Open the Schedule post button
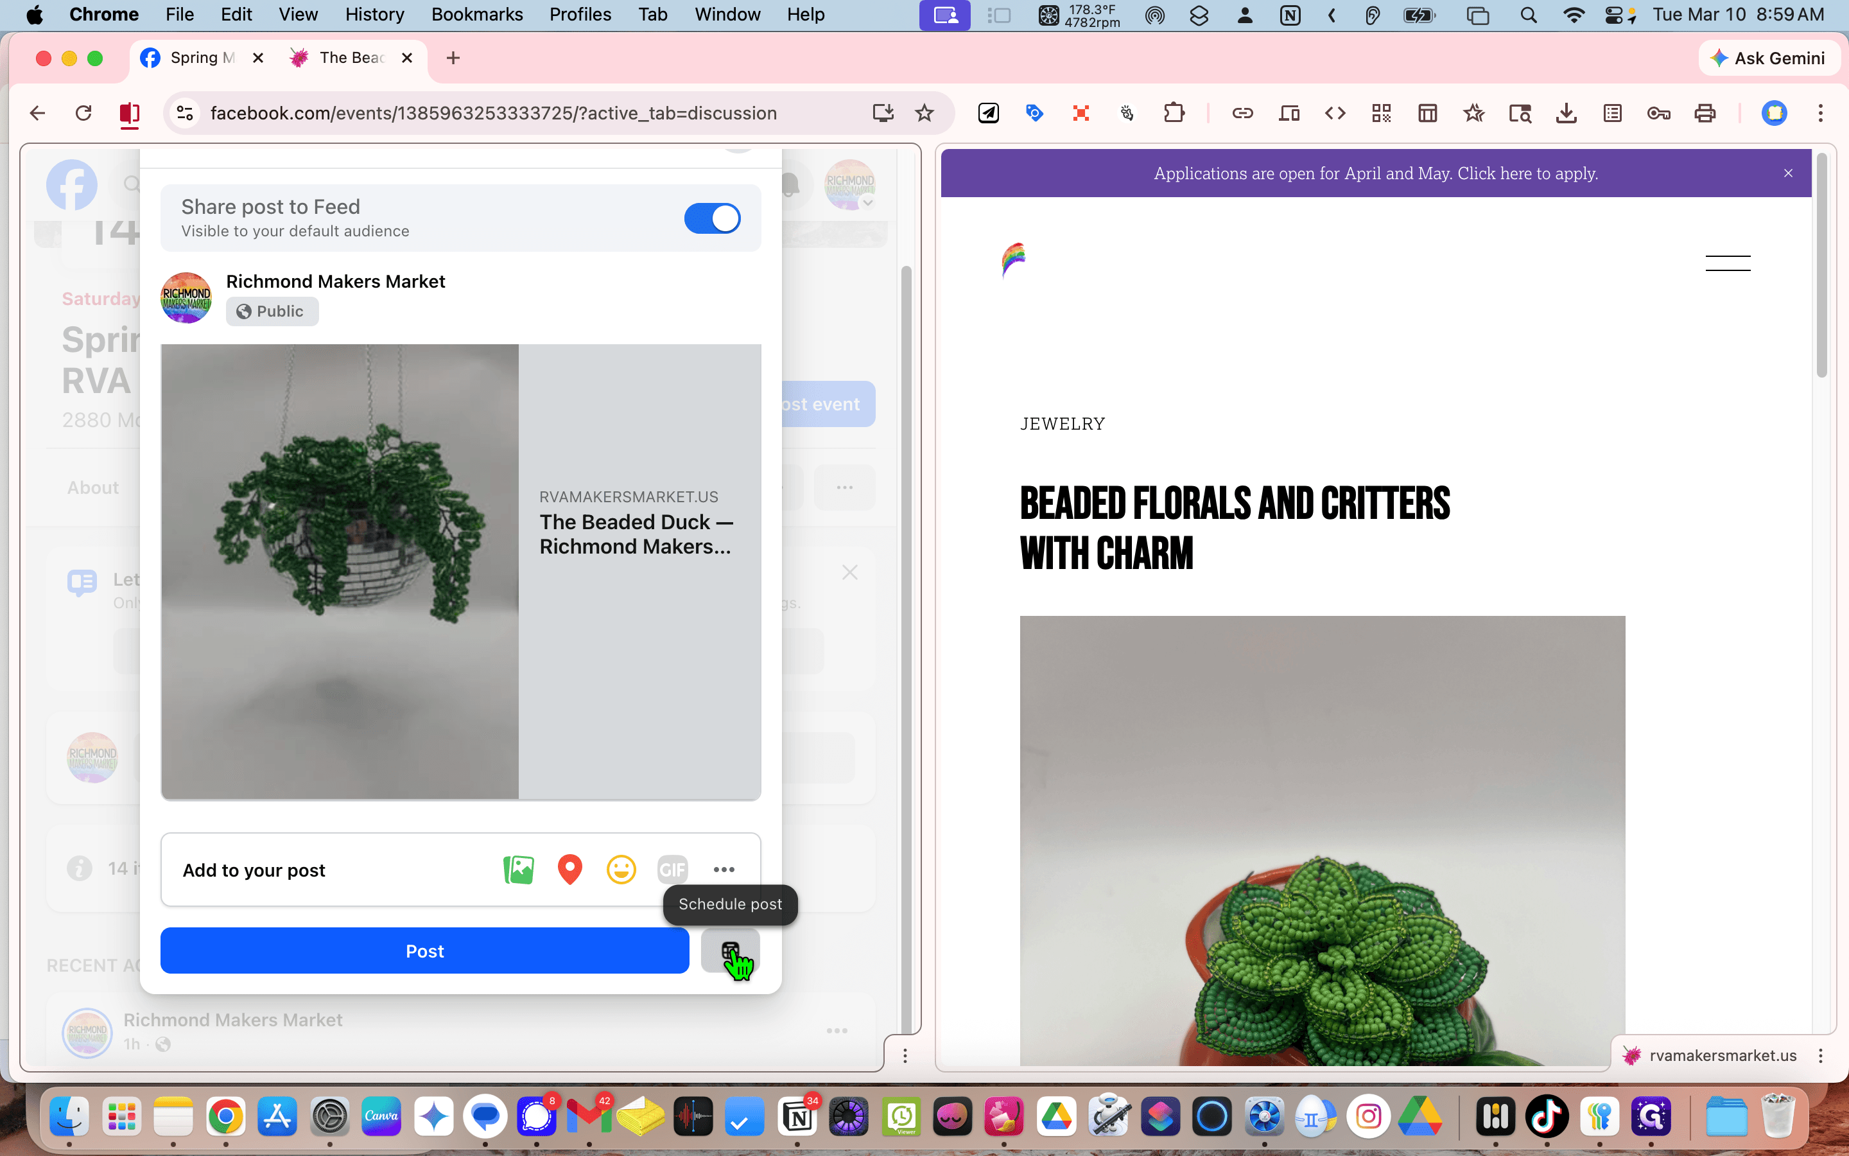 pos(731,950)
